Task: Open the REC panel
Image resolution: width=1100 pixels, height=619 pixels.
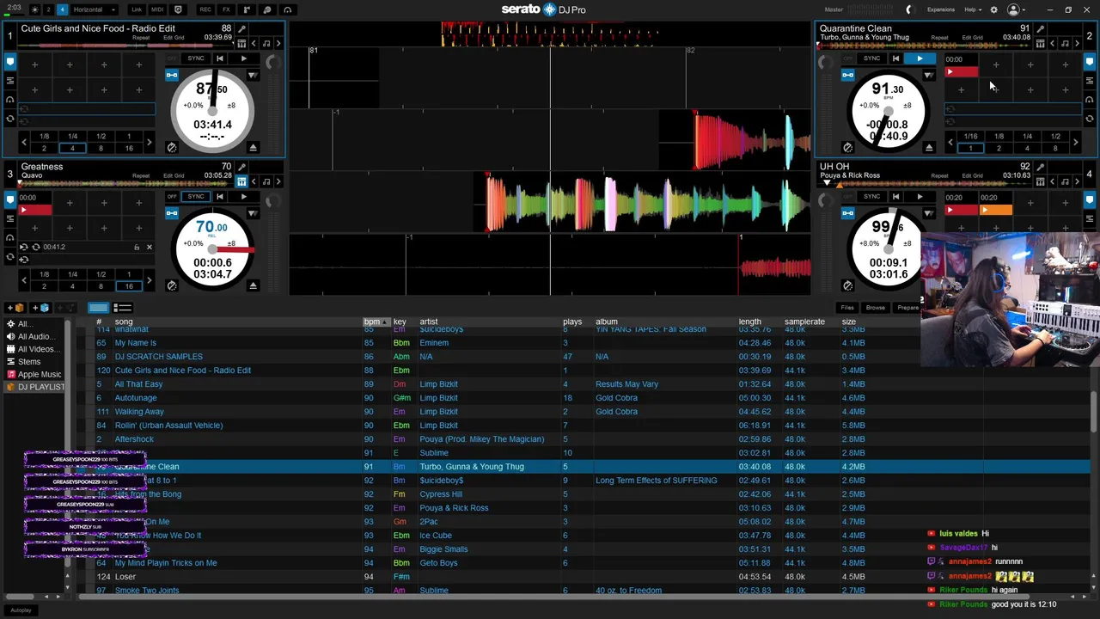Action: click(x=205, y=9)
